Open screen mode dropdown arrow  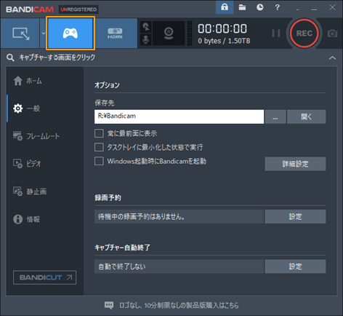(x=44, y=33)
